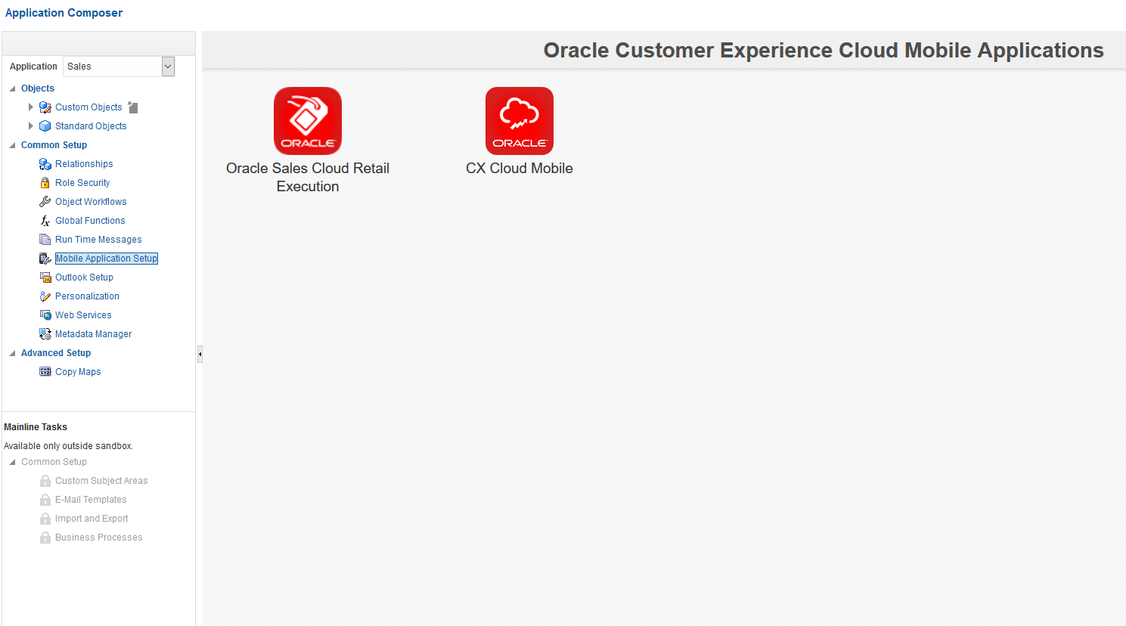The image size is (1126, 626).
Task: Select the Mobile Application Setup link
Action: 107,259
